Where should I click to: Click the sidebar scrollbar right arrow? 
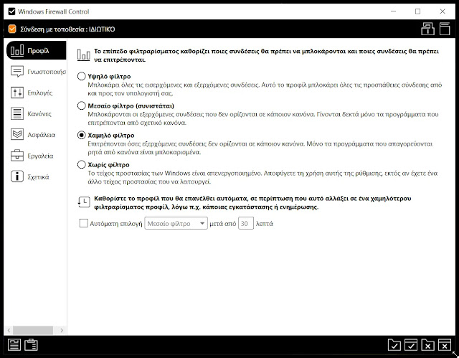point(62,330)
